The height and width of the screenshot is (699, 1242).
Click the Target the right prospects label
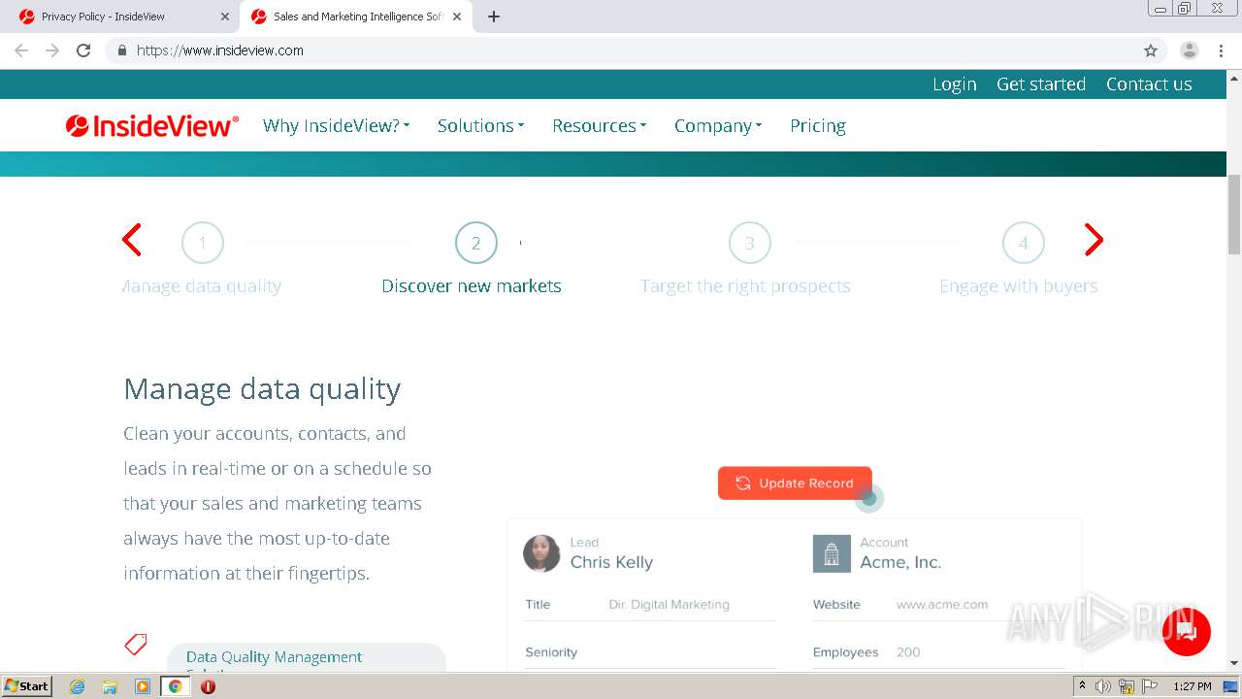[745, 286]
